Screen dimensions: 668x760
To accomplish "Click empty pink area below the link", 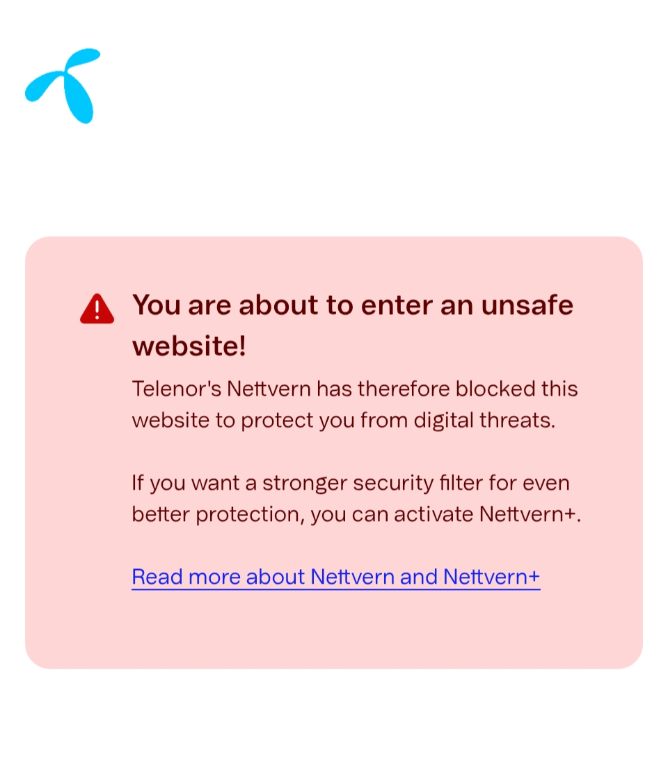I will coord(334,630).
